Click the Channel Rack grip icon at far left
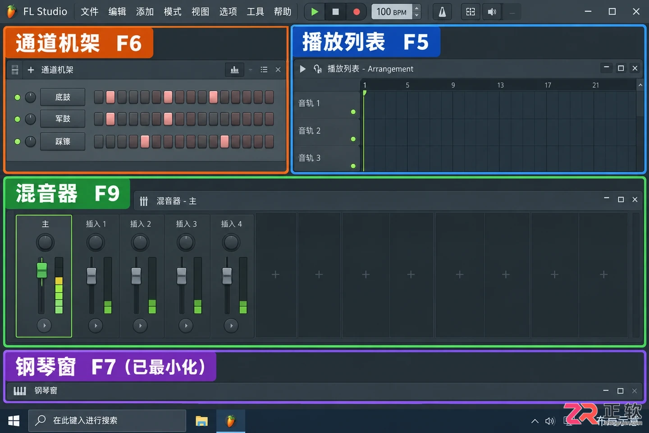This screenshot has width=649, height=433. pos(15,69)
